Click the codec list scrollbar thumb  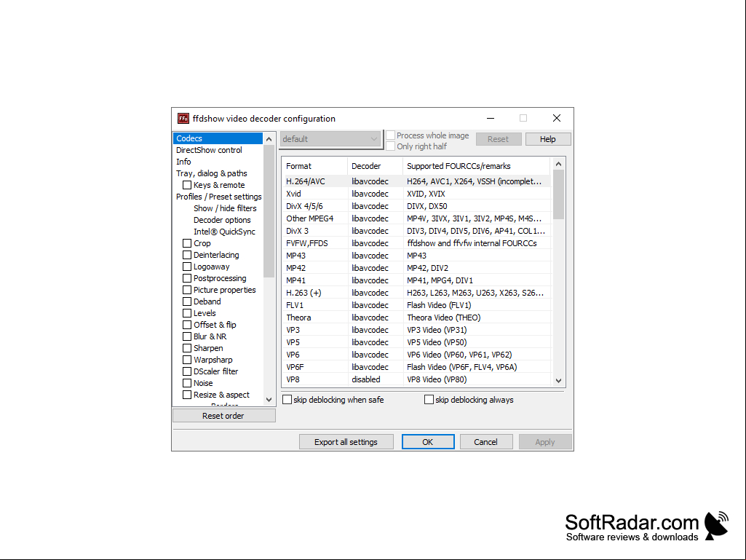tap(558, 194)
